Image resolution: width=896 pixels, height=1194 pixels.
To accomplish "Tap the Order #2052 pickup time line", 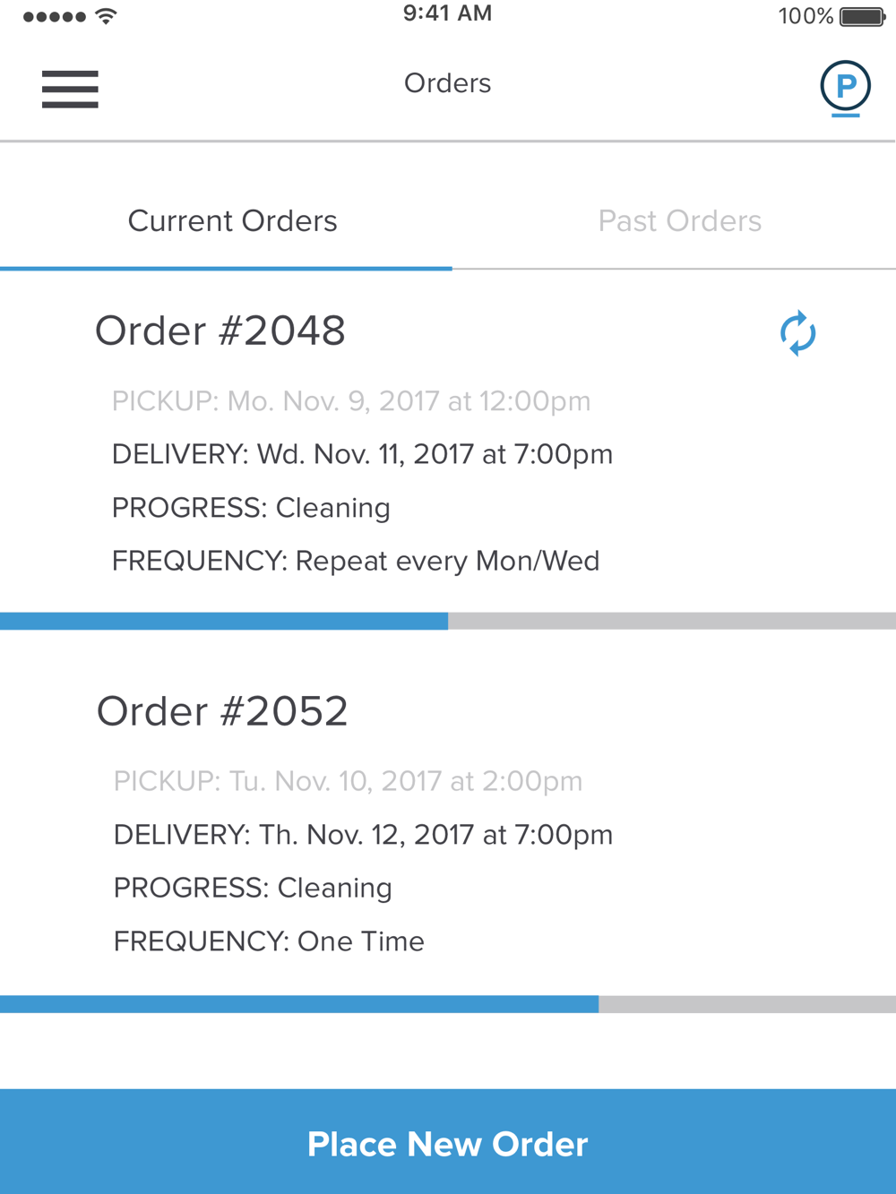I will (x=348, y=781).
